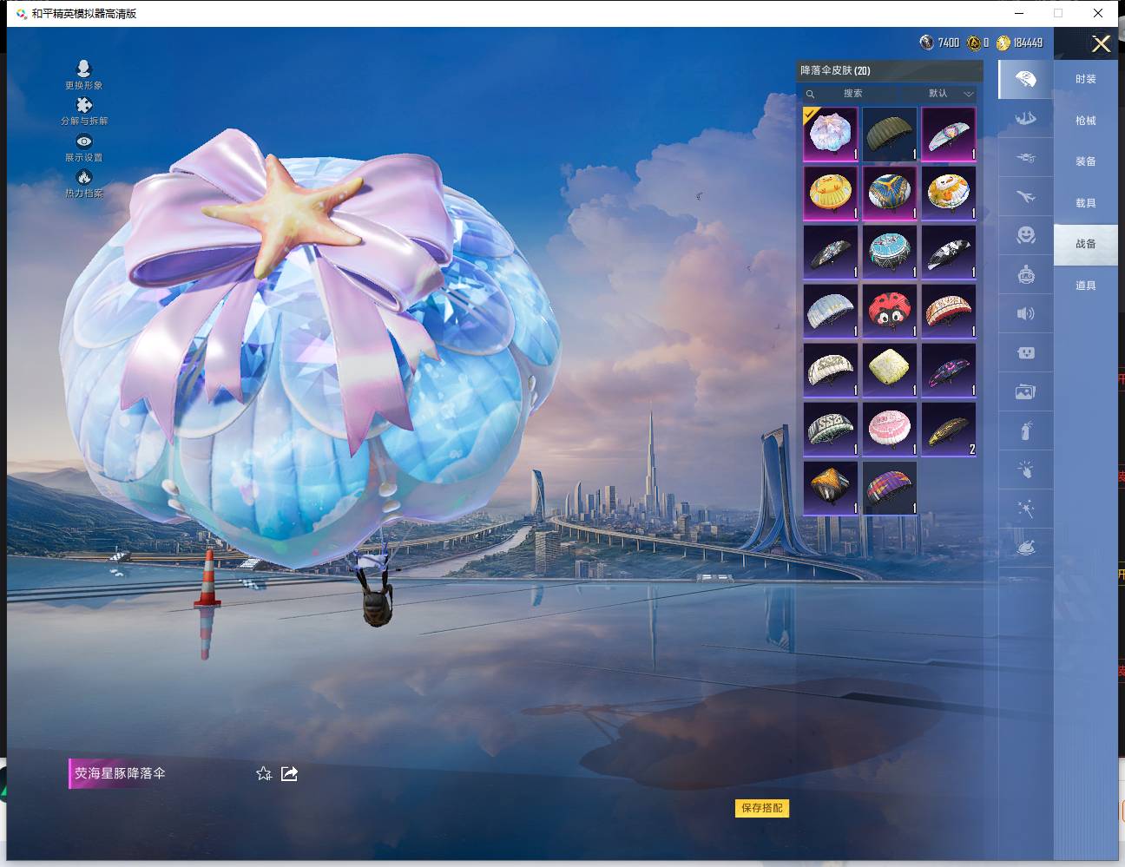This screenshot has width=1125, height=867.
Task: Click the 分解与拆解 puzzle piece icon
Action: point(84,106)
